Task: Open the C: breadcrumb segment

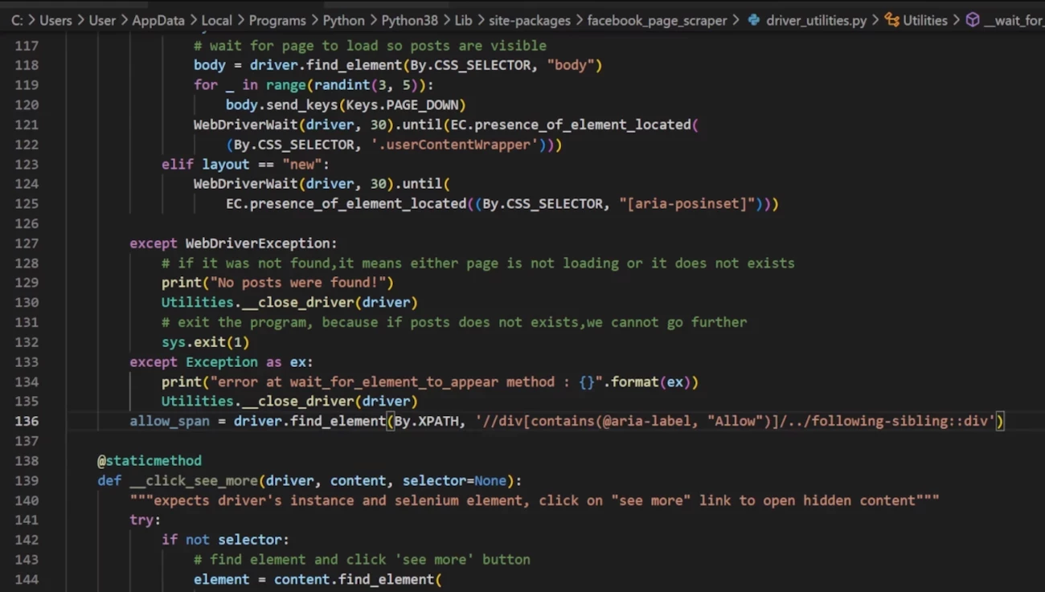Action: click(17, 20)
